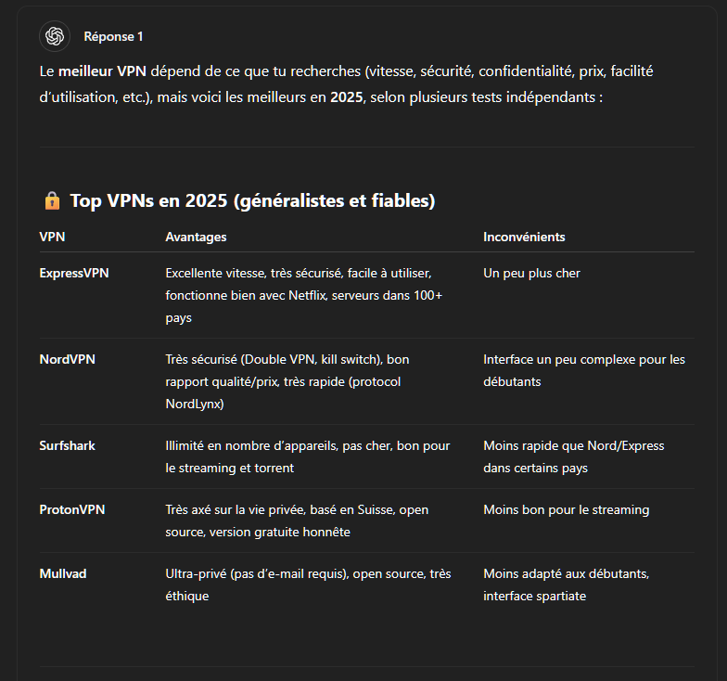Select the "Top VPNs en 2025" heading

click(252, 200)
